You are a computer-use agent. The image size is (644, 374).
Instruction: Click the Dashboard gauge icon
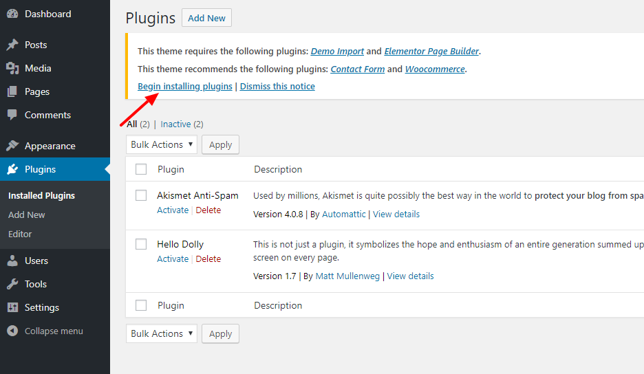pyautogui.click(x=12, y=14)
